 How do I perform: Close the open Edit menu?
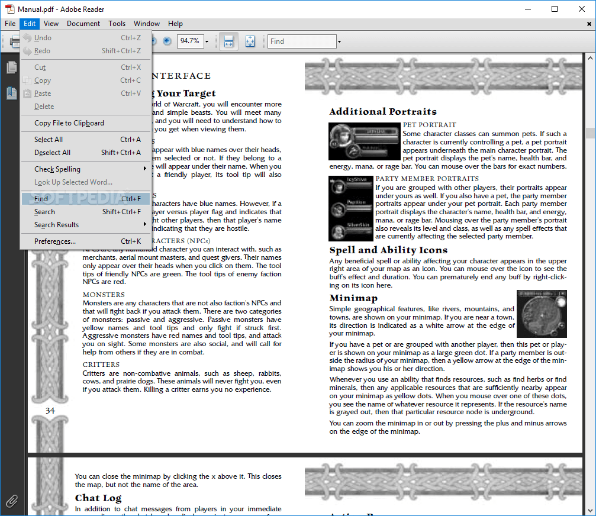30,24
